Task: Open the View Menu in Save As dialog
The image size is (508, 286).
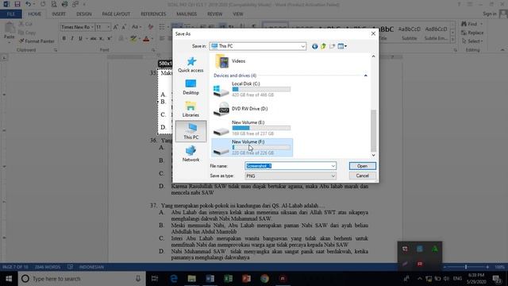Action: [x=342, y=46]
